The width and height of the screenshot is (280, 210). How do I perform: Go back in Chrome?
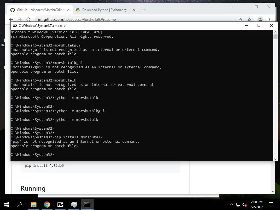[11, 19]
